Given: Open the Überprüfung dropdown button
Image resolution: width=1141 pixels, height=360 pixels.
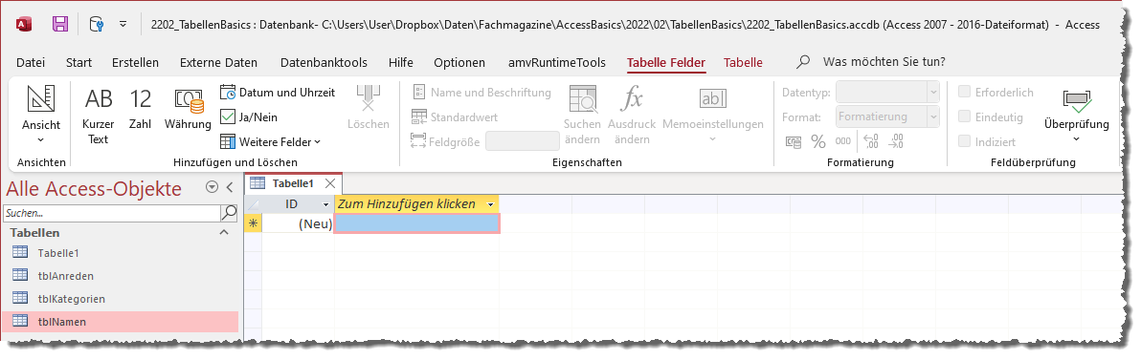Looking at the screenshot, I should [x=1076, y=115].
